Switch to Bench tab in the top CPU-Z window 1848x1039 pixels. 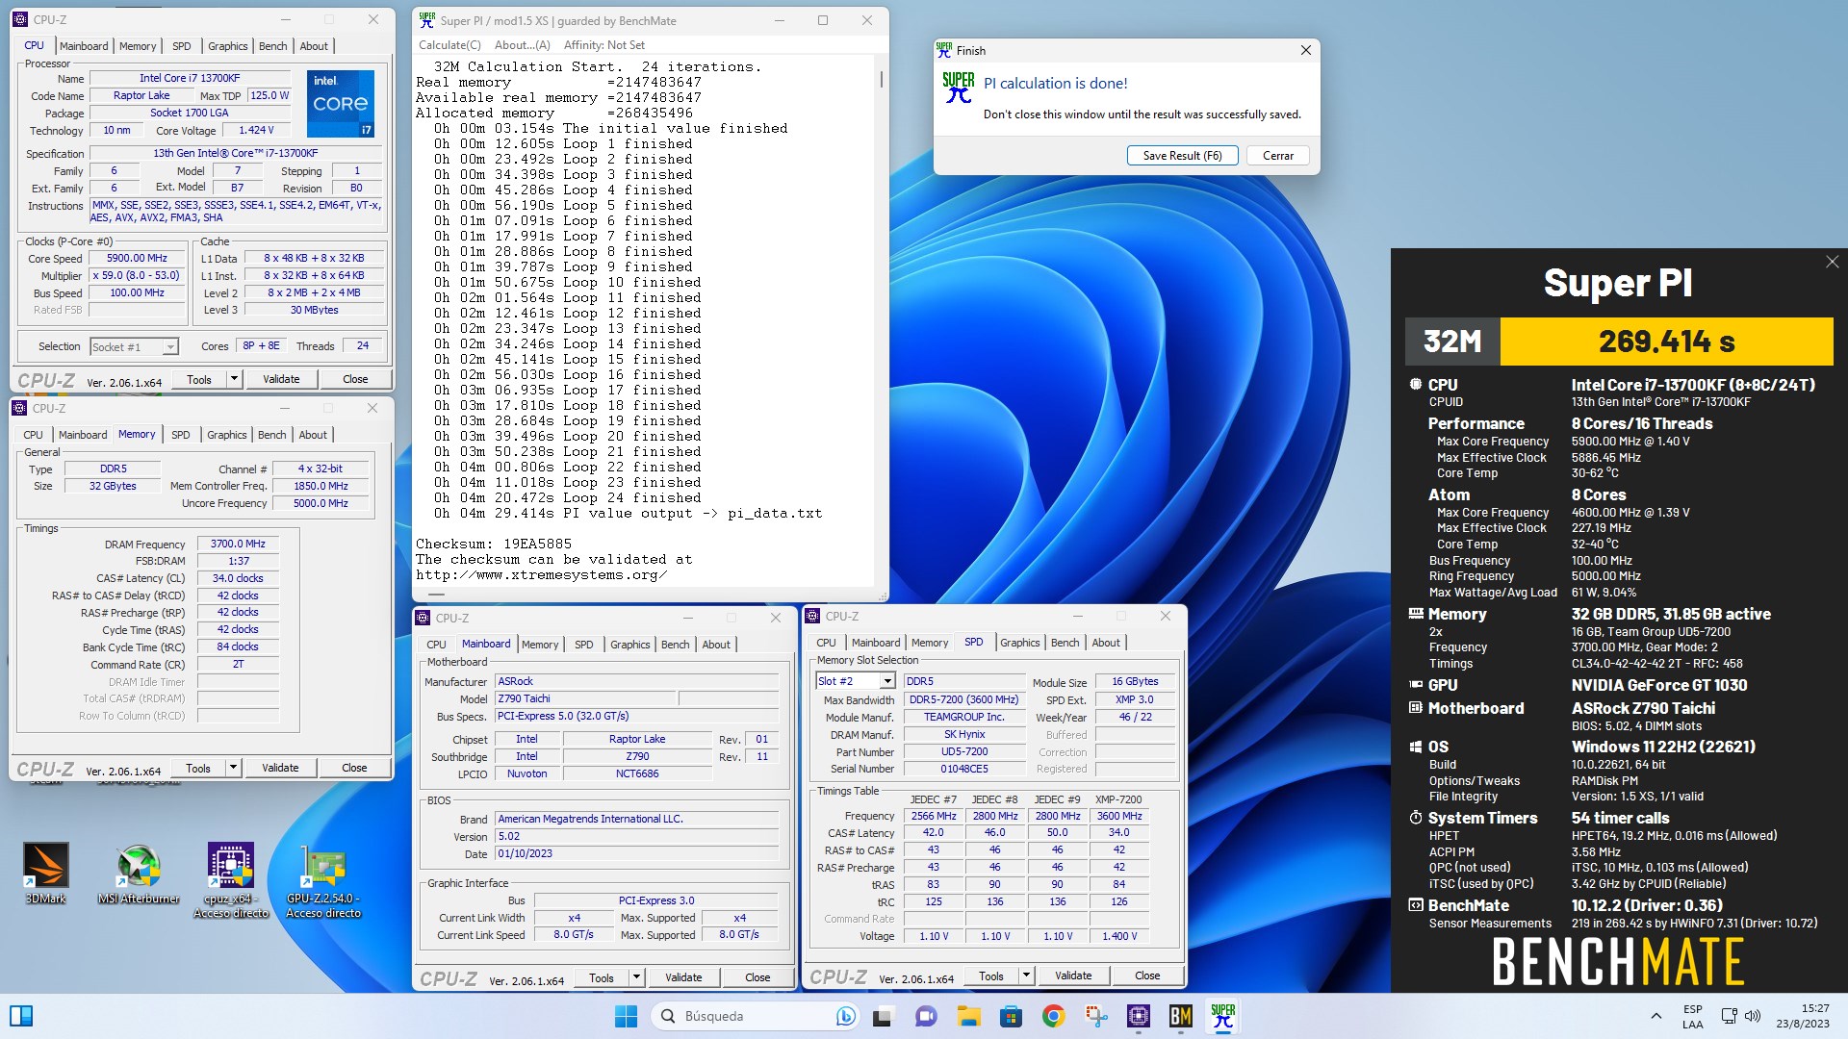click(x=272, y=46)
